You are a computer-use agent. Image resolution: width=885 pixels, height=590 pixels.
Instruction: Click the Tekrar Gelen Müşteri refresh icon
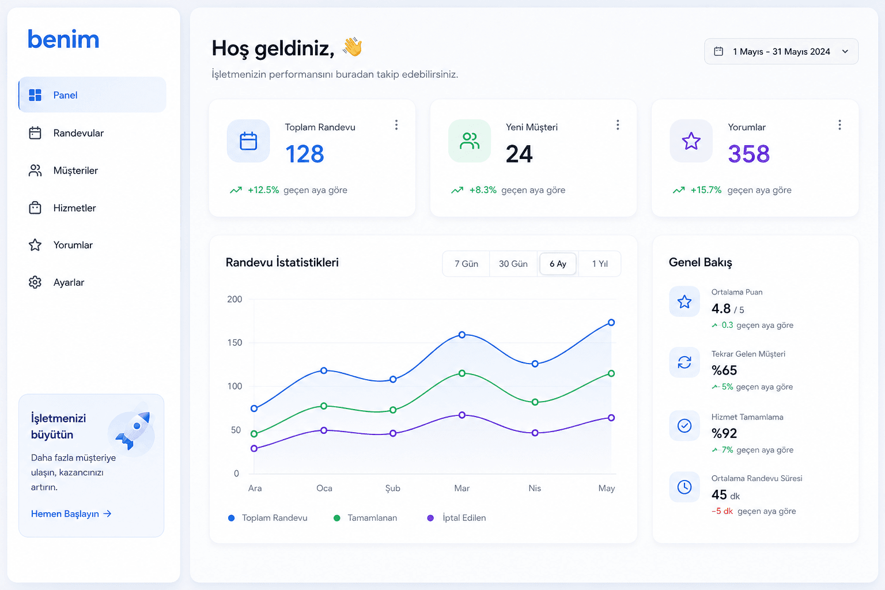point(684,362)
